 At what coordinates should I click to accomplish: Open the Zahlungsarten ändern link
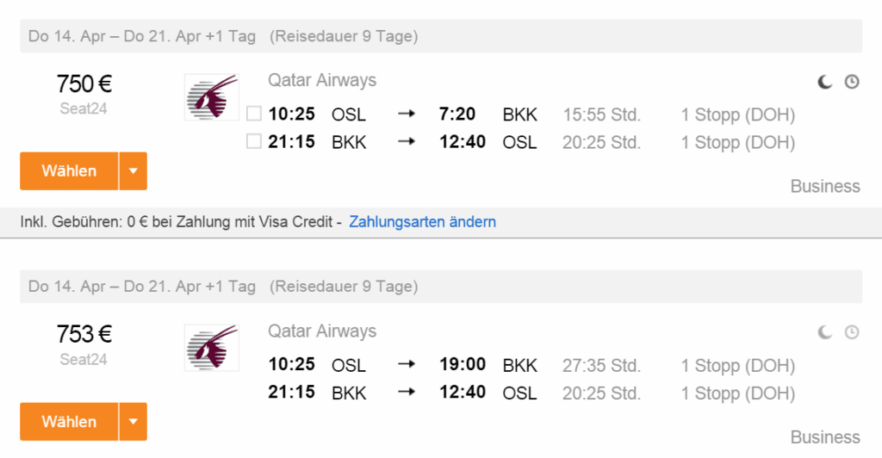[x=422, y=222]
